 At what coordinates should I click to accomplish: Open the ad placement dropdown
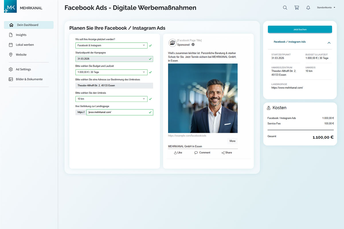pyautogui.click(x=111, y=46)
